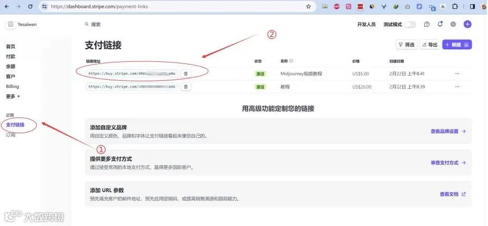Open more options for 教程 row
488x226 pixels.
pos(457,87)
